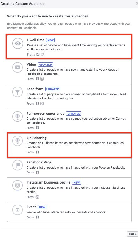Screen dimensions: 138x237
Task: Select Instagram business profile option
Action: (69, 190)
